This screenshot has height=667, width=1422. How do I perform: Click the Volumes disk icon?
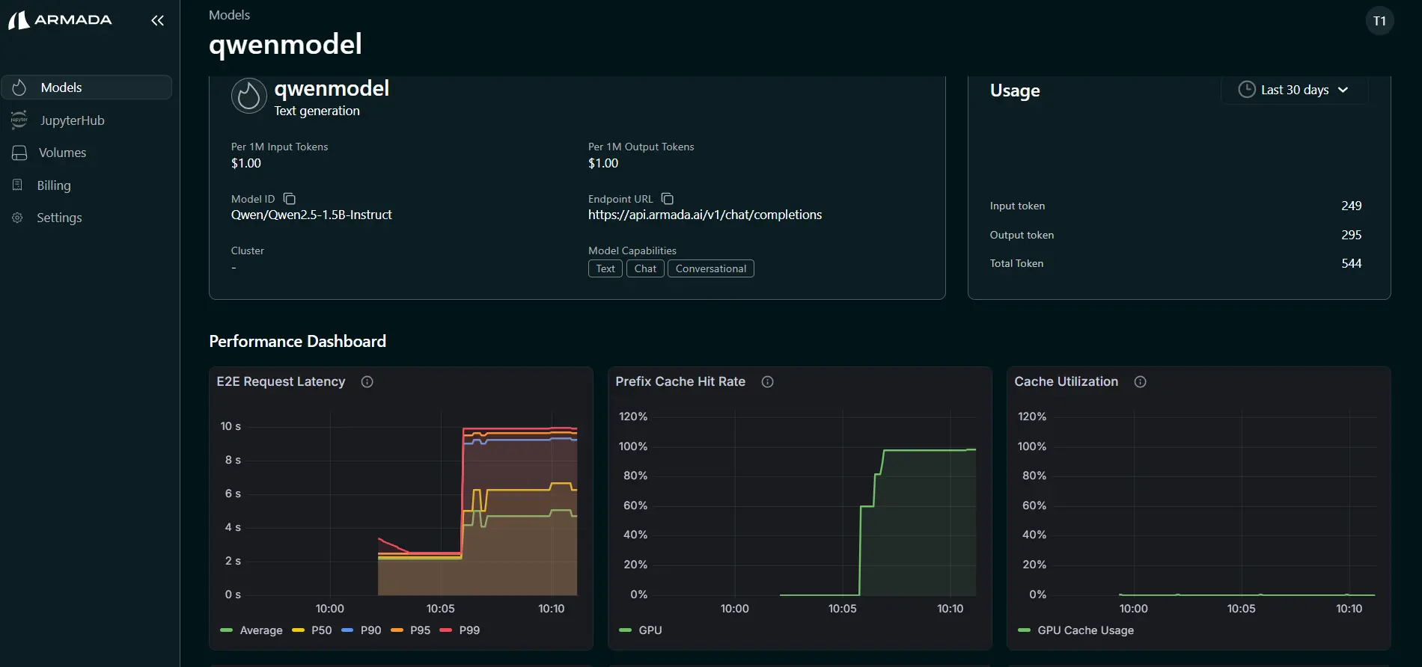pyautogui.click(x=19, y=153)
